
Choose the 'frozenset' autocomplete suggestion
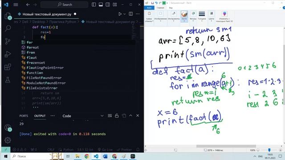pos(78,63)
